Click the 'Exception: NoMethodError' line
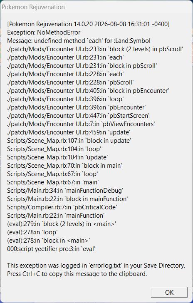 44,32
